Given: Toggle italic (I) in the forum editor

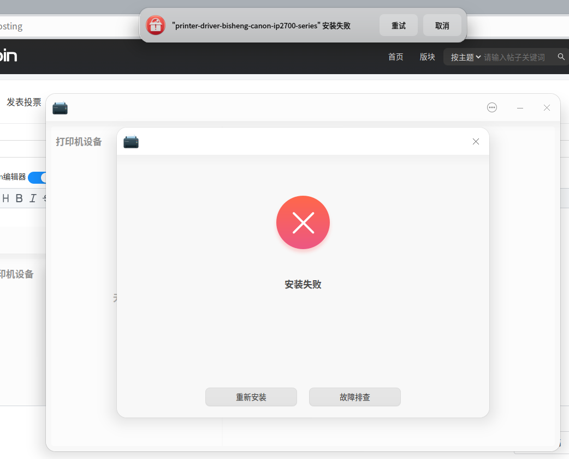Looking at the screenshot, I should click(33, 198).
